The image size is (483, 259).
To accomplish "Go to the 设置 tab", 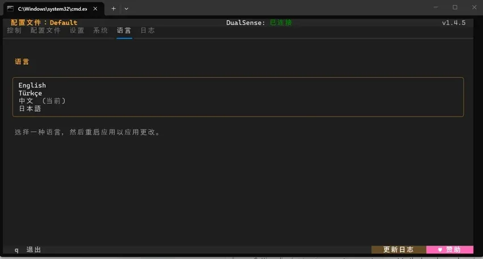I will pos(77,31).
